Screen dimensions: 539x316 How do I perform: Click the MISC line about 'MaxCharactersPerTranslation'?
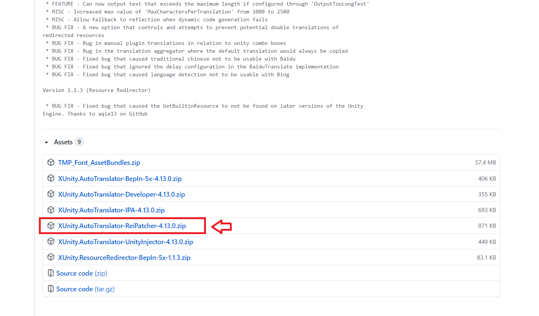click(167, 12)
